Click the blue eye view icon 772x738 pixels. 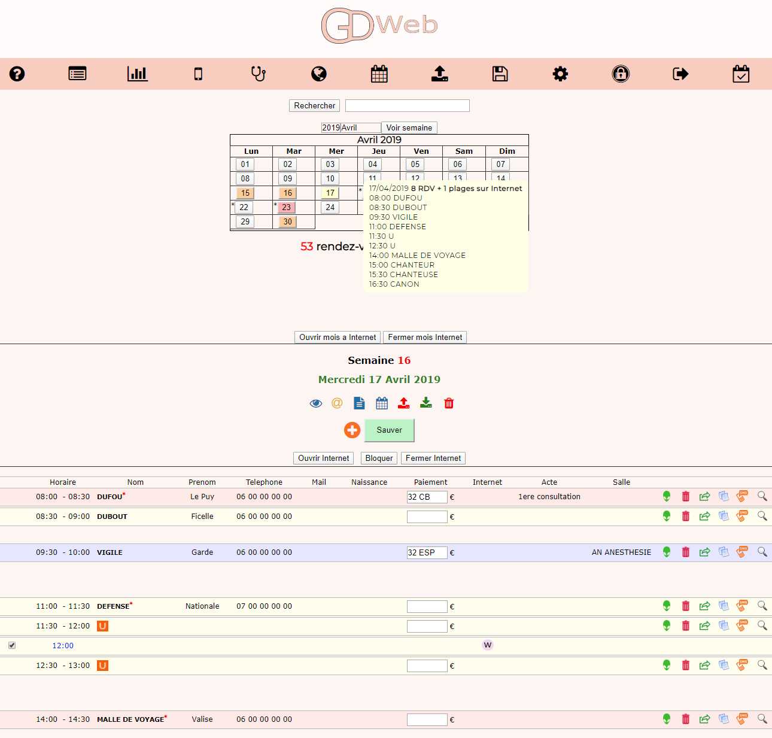point(316,403)
